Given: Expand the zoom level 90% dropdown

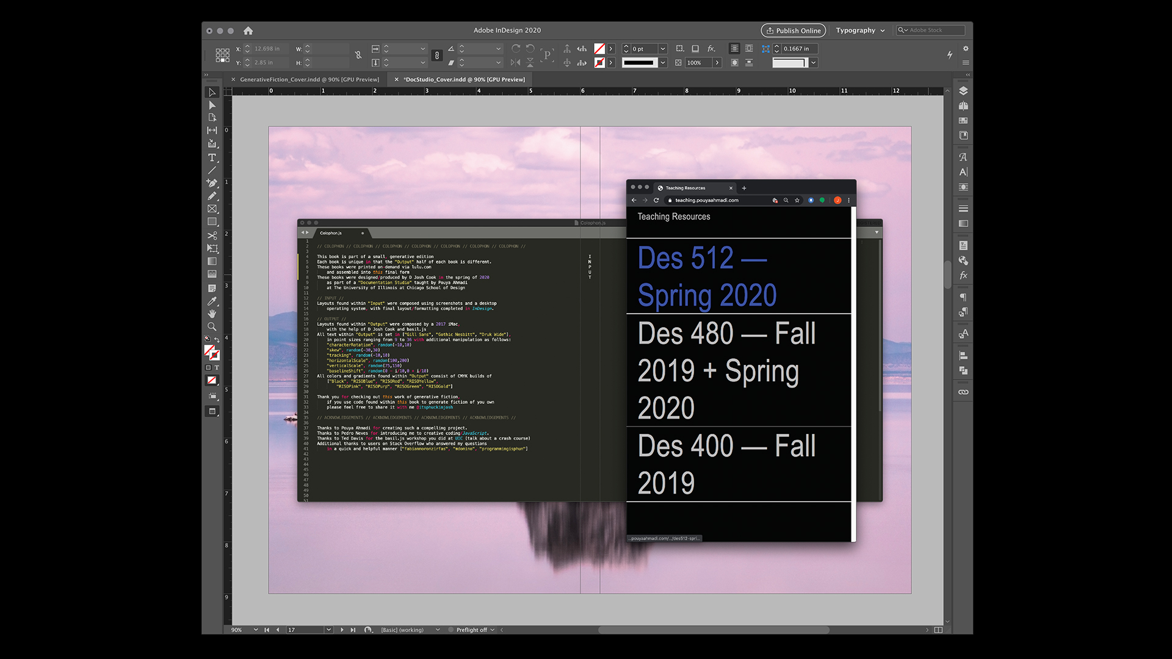Looking at the screenshot, I should (256, 630).
